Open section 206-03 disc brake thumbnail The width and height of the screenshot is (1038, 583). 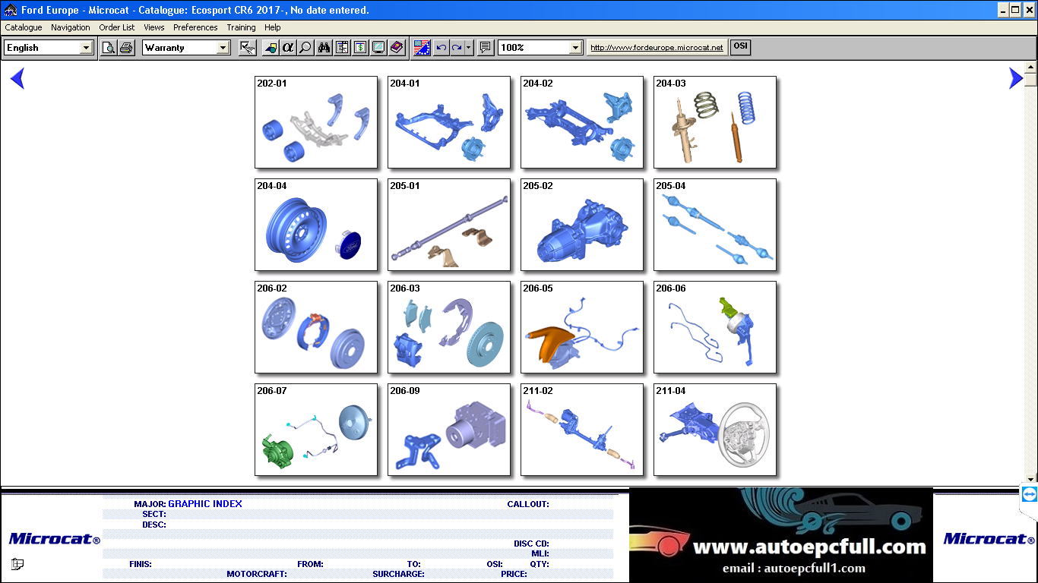coord(449,327)
